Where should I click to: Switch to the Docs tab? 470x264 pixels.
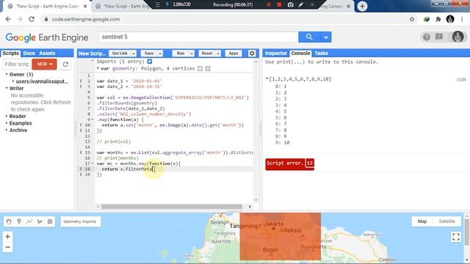point(29,54)
